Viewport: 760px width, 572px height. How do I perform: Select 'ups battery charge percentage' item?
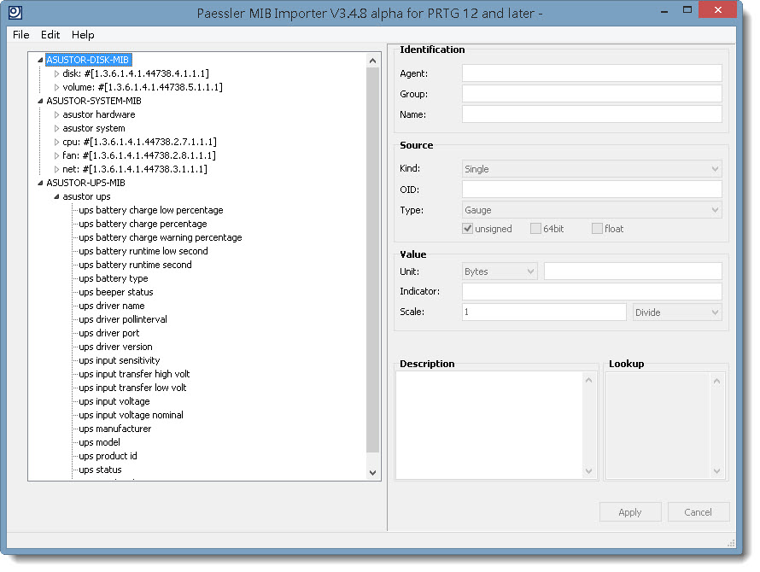[143, 224]
